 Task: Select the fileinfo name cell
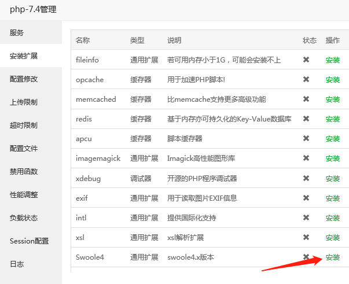(x=87, y=60)
